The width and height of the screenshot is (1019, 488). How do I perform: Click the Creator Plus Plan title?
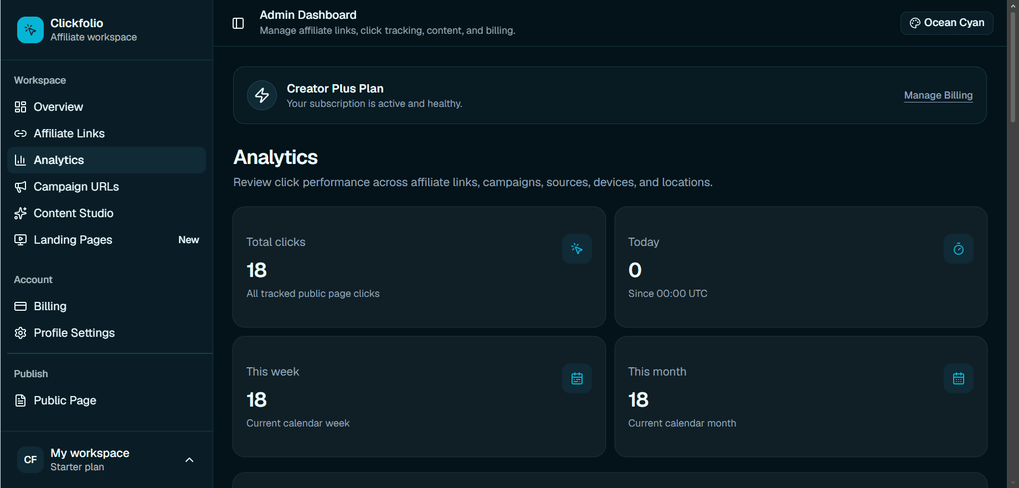335,89
